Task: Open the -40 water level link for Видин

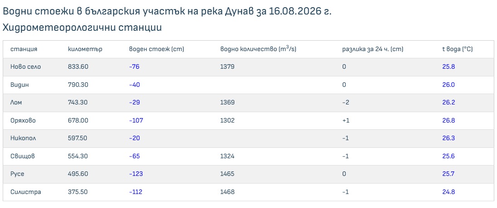Action: [x=135, y=85]
